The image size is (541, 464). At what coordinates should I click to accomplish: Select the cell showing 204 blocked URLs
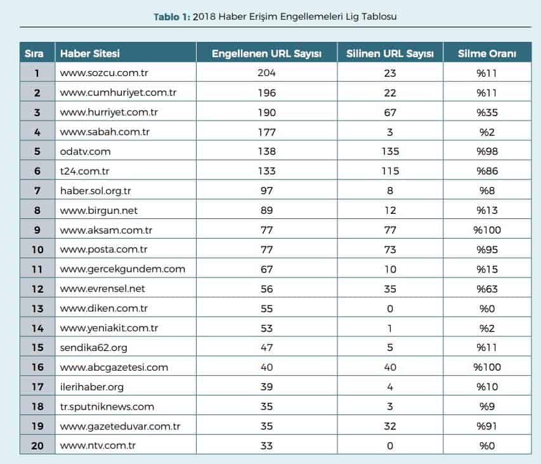pos(266,73)
